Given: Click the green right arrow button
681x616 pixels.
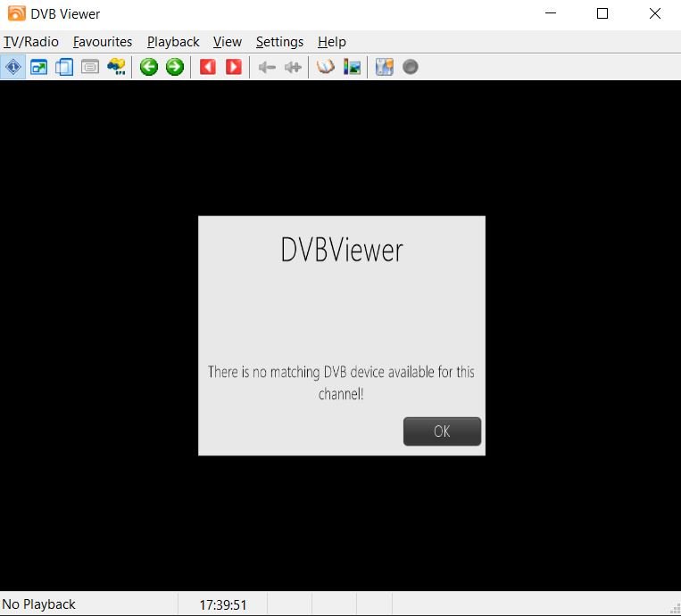Looking at the screenshot, I should click(x=175, y=67).
